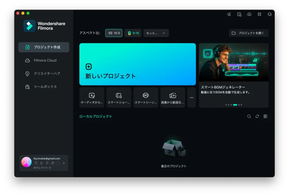The height and width of the screenshot is (196, 289).
Task: Search local projects with magnifier icon
Action: (x=249, y=116)
